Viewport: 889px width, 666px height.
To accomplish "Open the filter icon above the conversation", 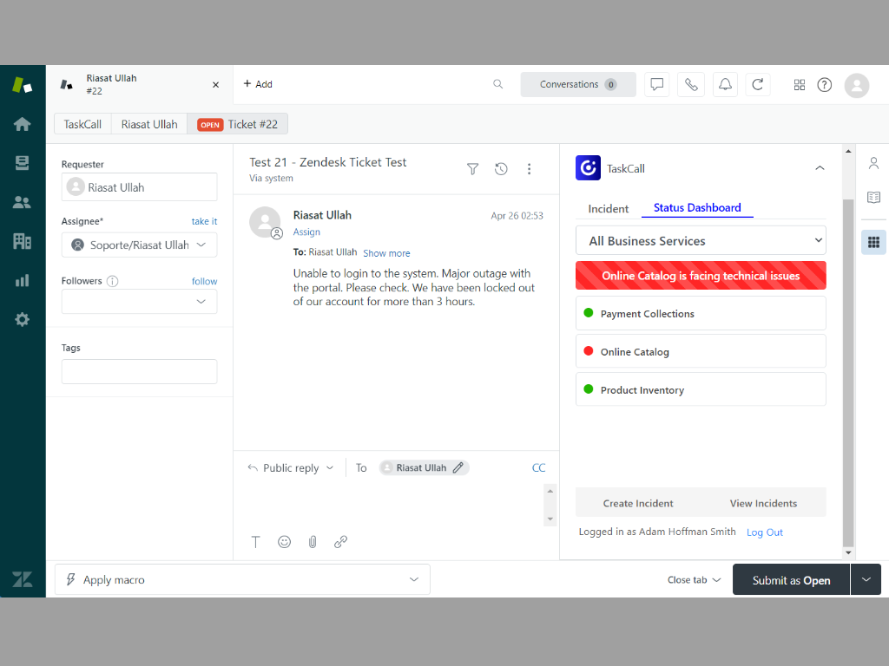I will click(x=472, y=169).
